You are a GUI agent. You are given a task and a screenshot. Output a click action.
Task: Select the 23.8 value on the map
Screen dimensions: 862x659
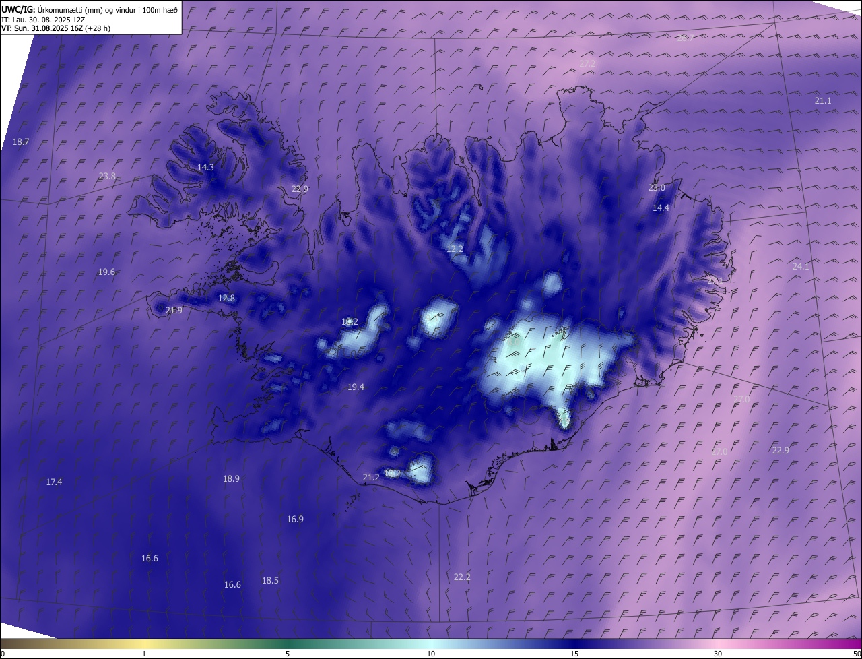click(107, 177)
